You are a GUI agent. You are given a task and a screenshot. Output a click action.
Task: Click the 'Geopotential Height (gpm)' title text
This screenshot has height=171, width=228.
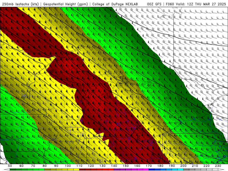tap(66, 4)
